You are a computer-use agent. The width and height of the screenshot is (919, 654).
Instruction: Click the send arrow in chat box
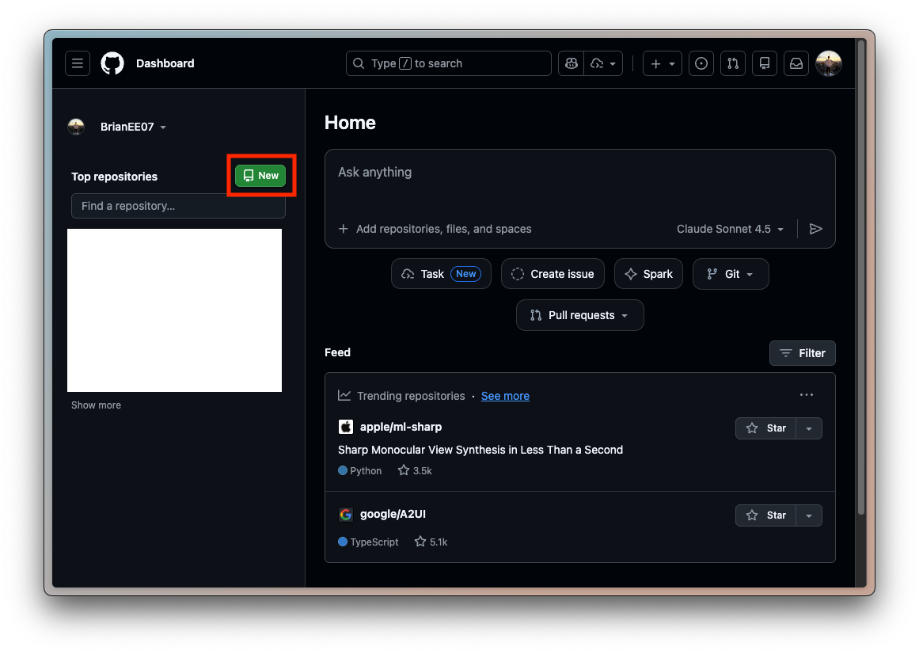pyautogui.click(x=816, y=229)
